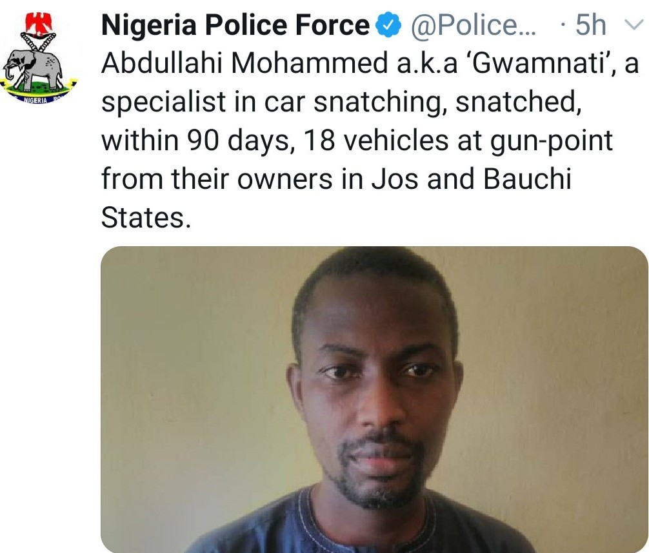The image size is (649, 553).
Task: Click the blue verified checkmark badge
Action: [x=386, y=25]
